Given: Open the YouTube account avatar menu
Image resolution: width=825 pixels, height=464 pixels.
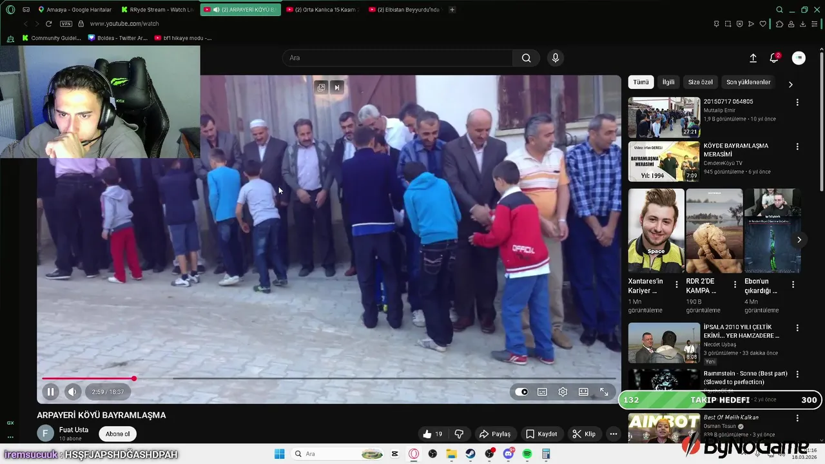Looking at the screenshot, I should [x=799, y=58].
